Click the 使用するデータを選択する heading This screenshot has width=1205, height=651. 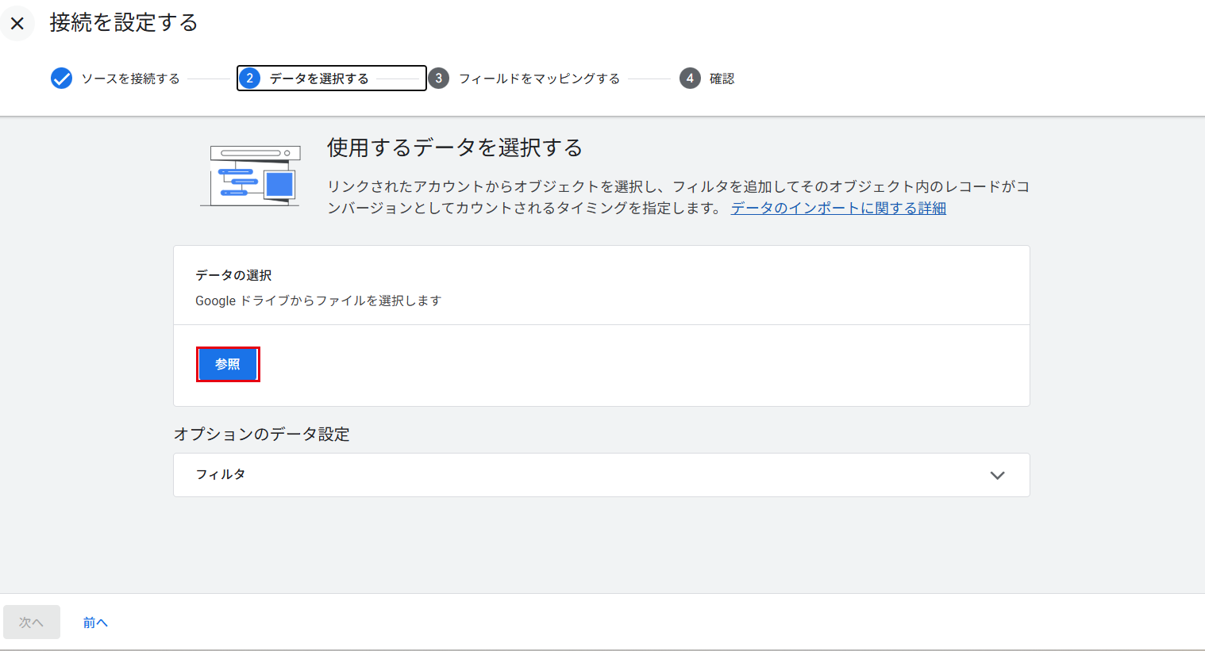pyautogui.click(x=455, y=147)
